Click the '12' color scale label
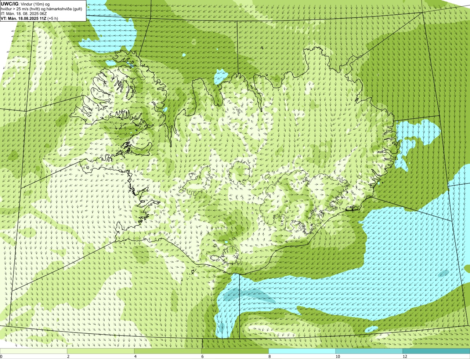The width and height of the screenshot is (470, 359). click(x=404, y=357)
